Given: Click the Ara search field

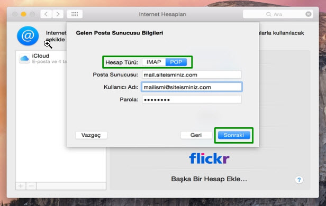Looking at the screenshot, I should pyautogui.click(x=278, y=14).
